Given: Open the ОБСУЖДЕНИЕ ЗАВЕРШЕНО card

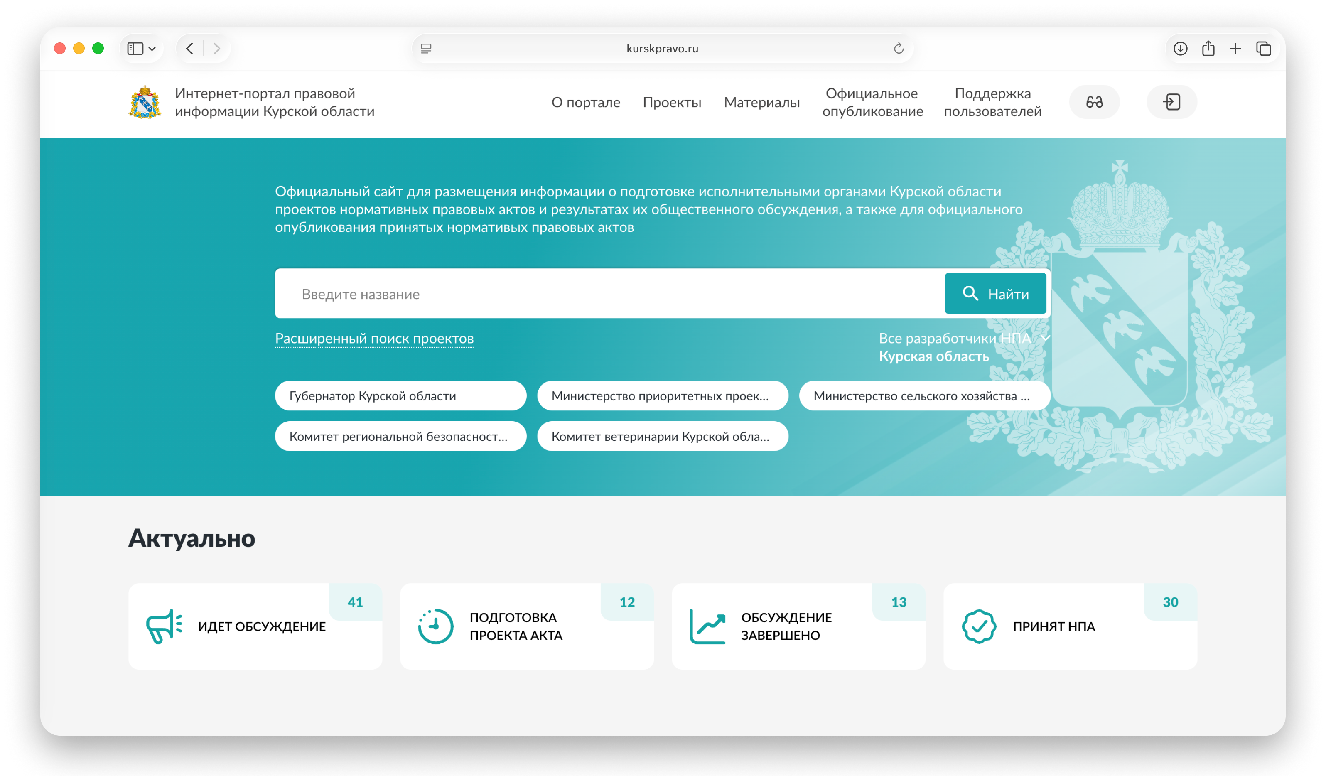Looking at the screenshot, I should click(798, 626).
